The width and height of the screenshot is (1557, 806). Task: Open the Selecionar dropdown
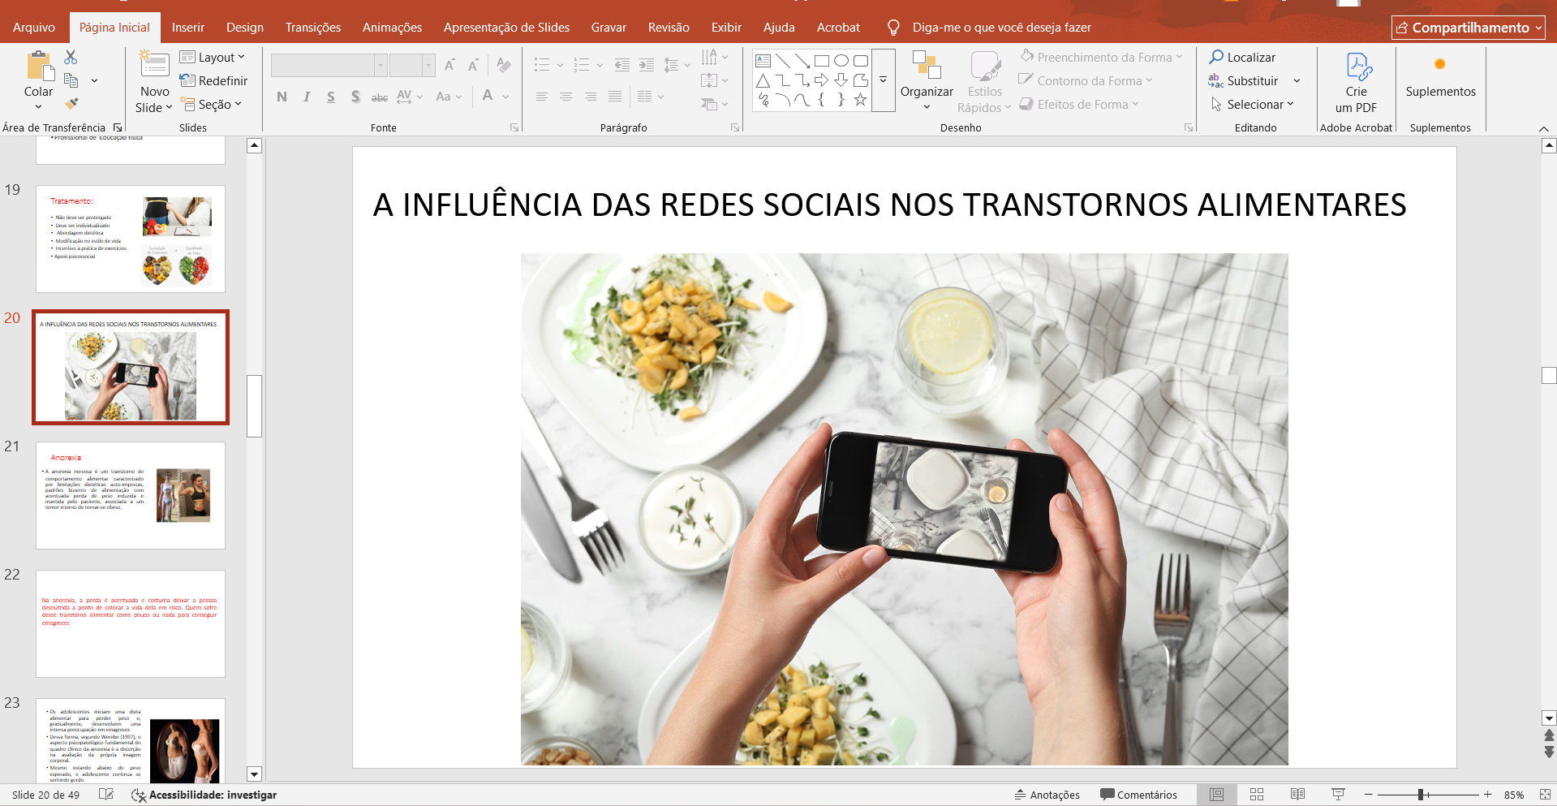[x=1252, y=104]
